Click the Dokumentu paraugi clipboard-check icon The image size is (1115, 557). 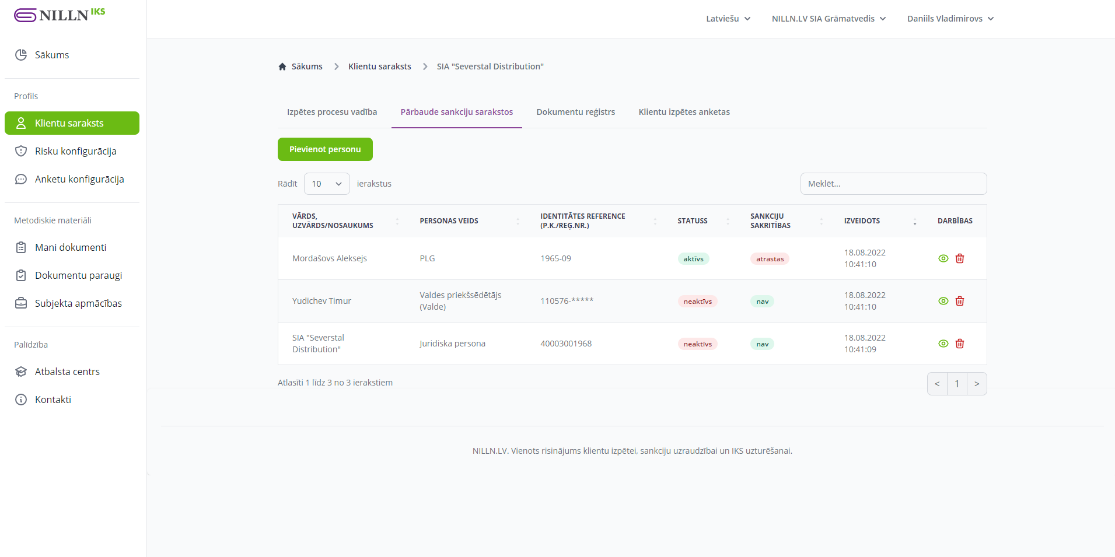(x=21, y=275)
